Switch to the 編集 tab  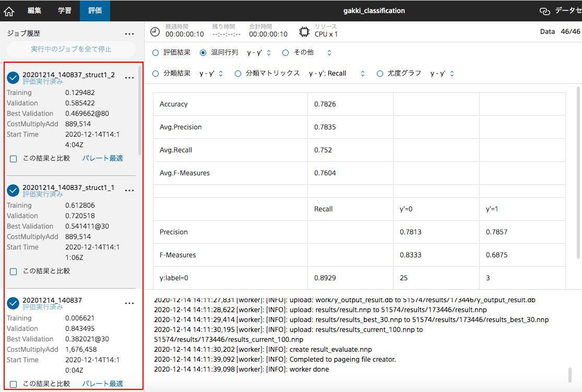[x=34, y=10]
